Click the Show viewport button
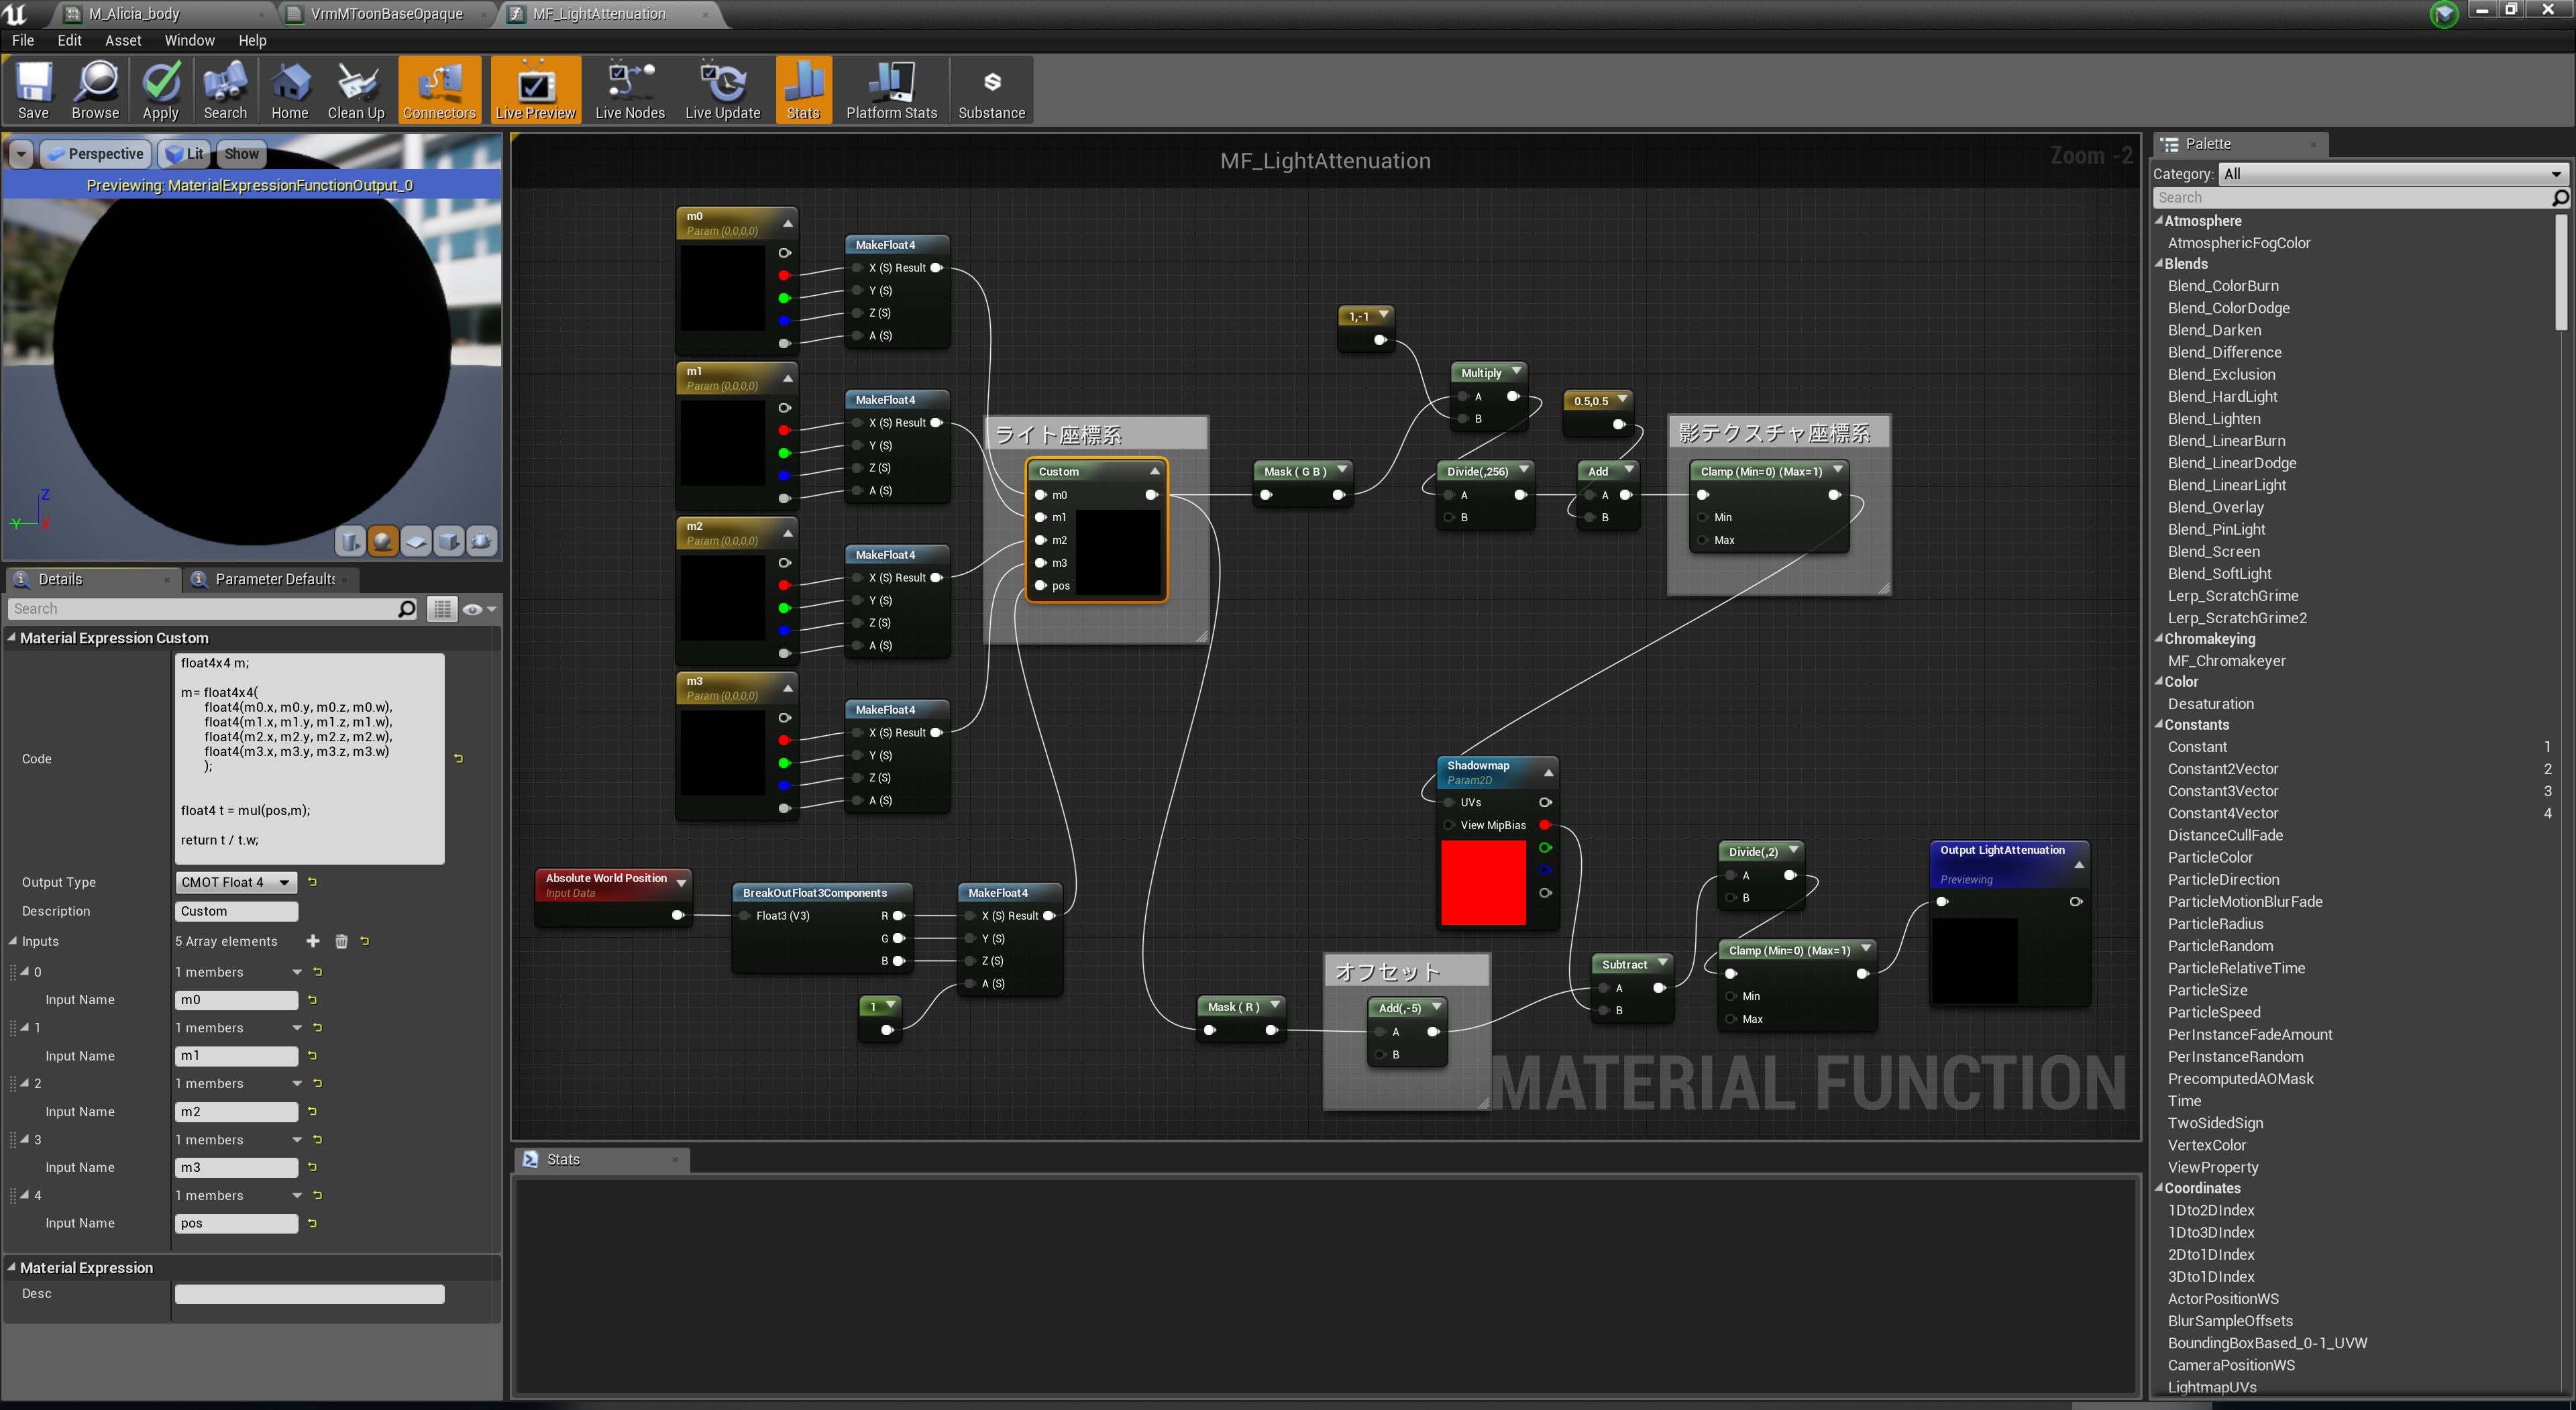Screen dimensions: 2576x1410 pos(241,154)
